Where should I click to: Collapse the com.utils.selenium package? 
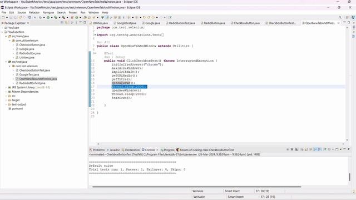coord(10,41)
